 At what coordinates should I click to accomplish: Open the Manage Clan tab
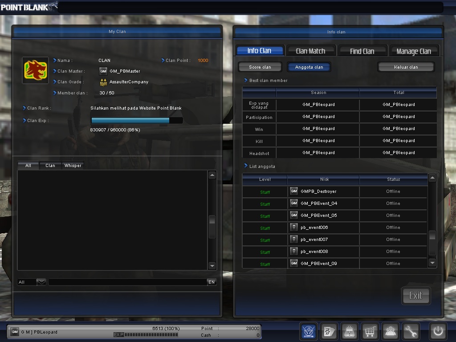414,52
